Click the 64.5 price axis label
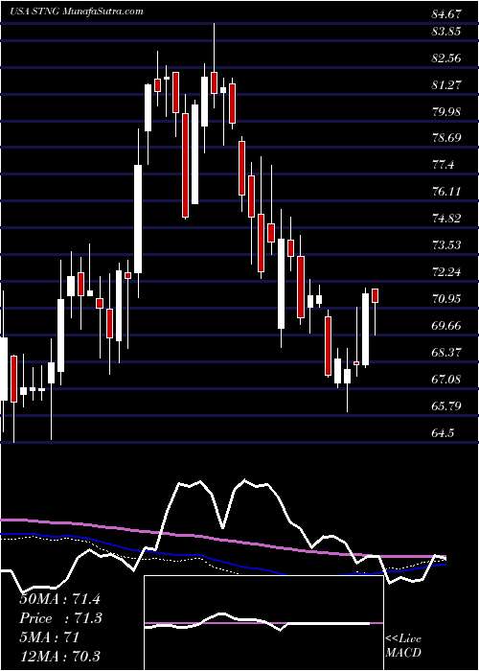 point(444,433)
